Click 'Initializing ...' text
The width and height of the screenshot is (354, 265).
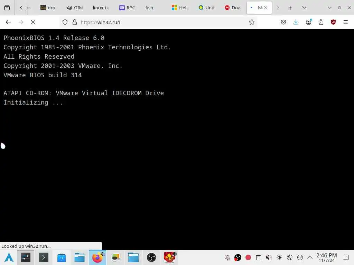pyautogui.click(x=33, y=102)
